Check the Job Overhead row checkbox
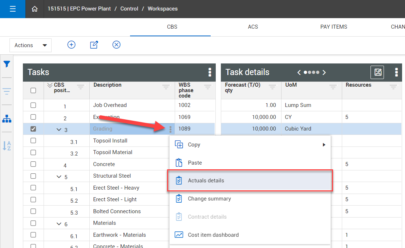 point(33,105)
